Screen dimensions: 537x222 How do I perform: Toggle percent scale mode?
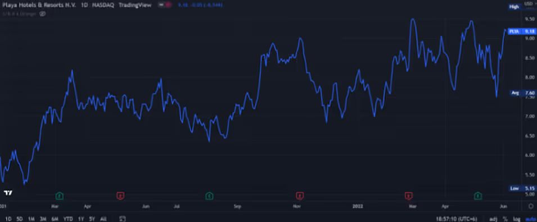tap(505, 219)
